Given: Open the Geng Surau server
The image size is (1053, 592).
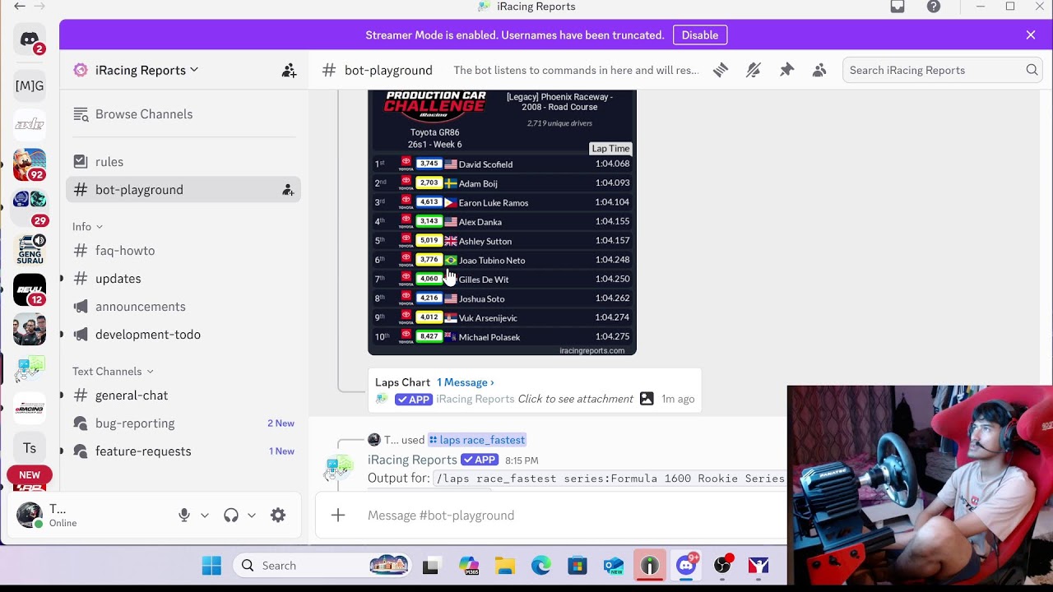Looking at the screenshot, I should [x=30, y=248].
